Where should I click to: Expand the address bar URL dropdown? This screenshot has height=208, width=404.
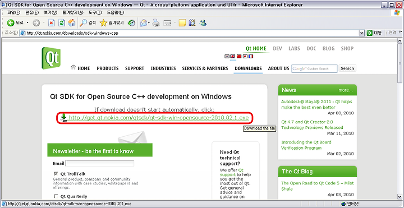362,33
